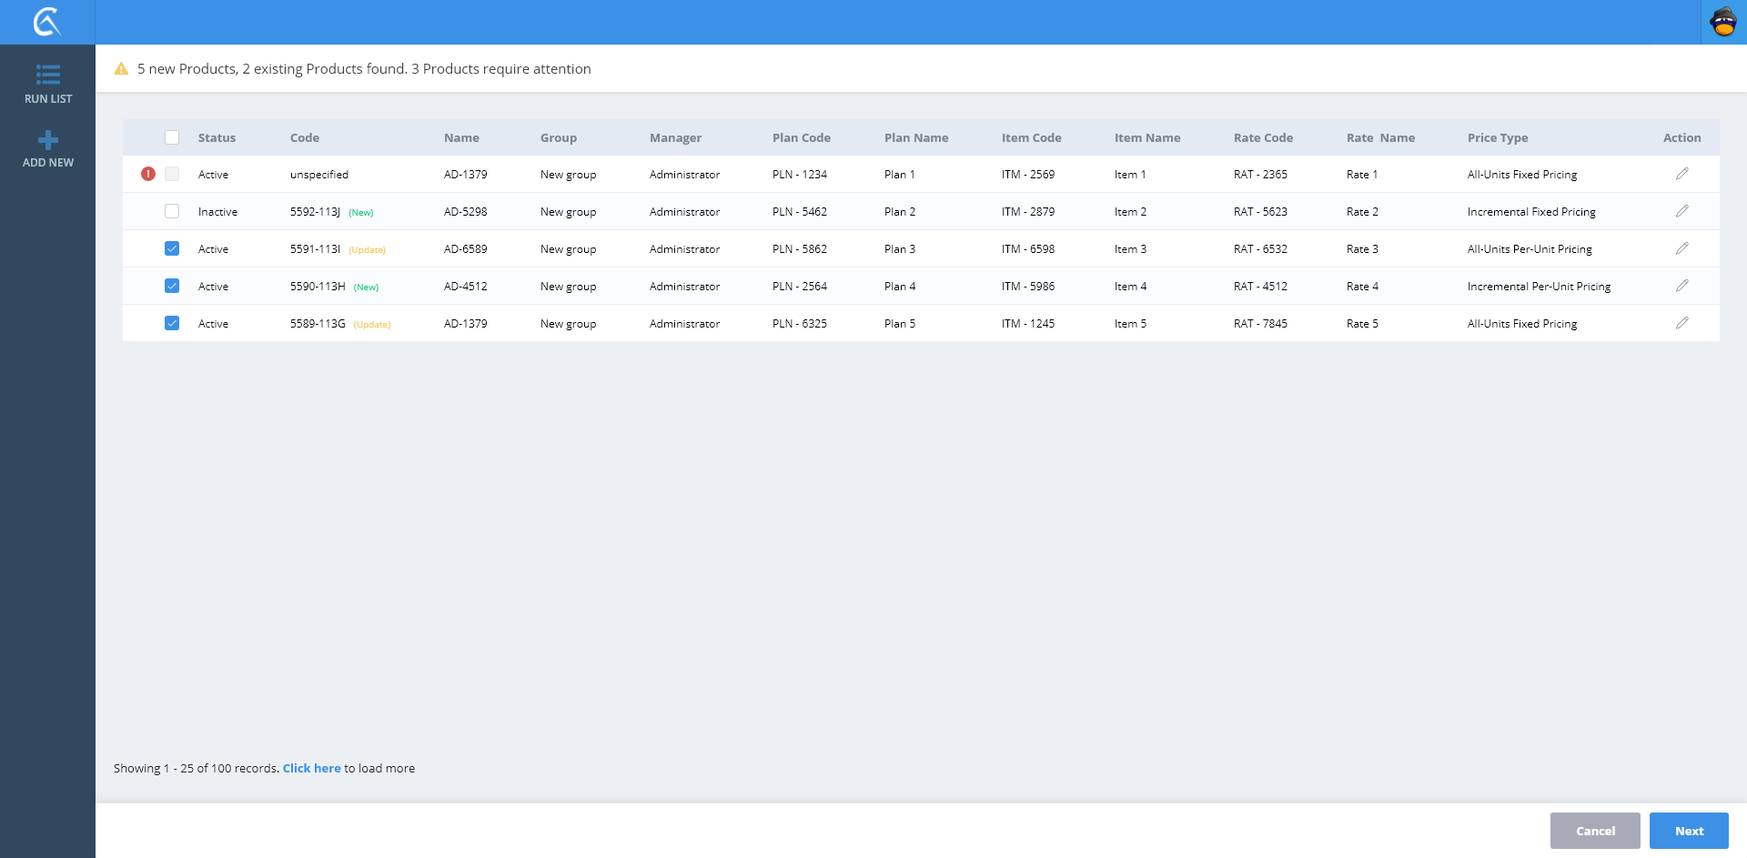Click the app logo in top-left corner
Screen dimensions: 1747x858
pyautogui.click(x=47, y=22)
